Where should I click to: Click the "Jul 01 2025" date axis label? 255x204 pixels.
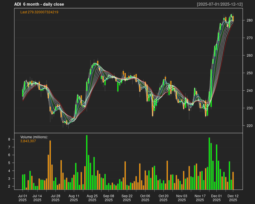[23, 198]
